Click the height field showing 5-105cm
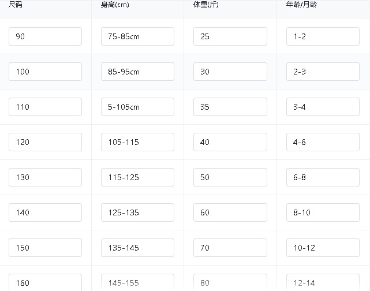370x291 pixels. (137, 107)
